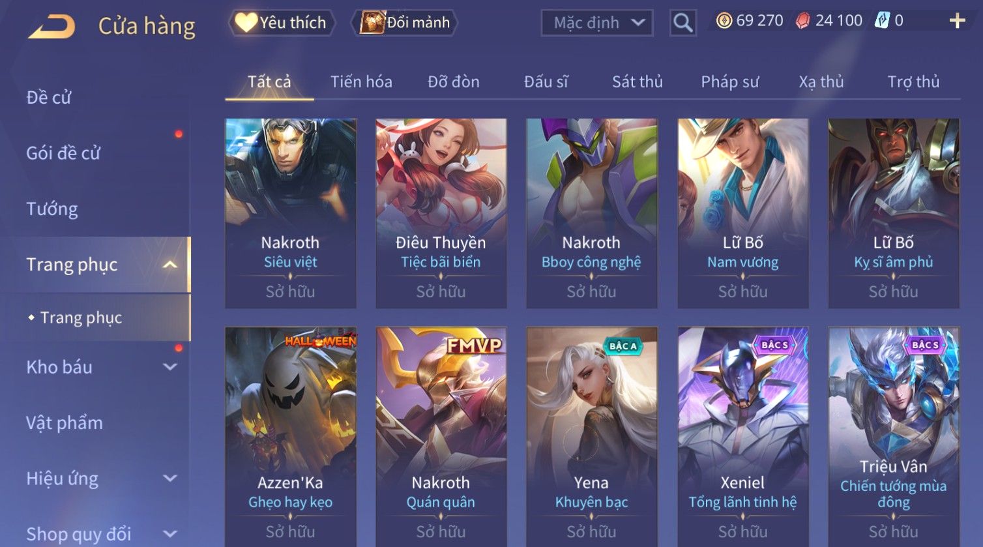Viewport: 983px width, 547px height.
Task: Click the gold coin currency icon
Action: point(724,22)
